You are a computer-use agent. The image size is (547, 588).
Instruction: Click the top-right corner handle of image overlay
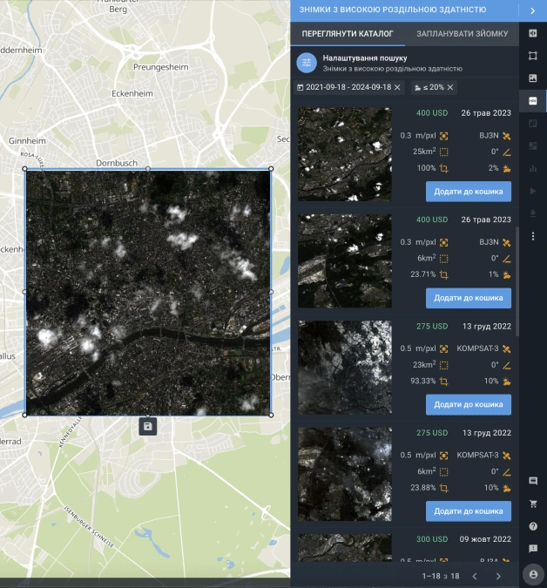[271, 169]
